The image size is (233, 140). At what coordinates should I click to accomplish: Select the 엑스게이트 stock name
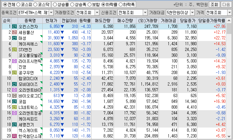tap(28, 130)
